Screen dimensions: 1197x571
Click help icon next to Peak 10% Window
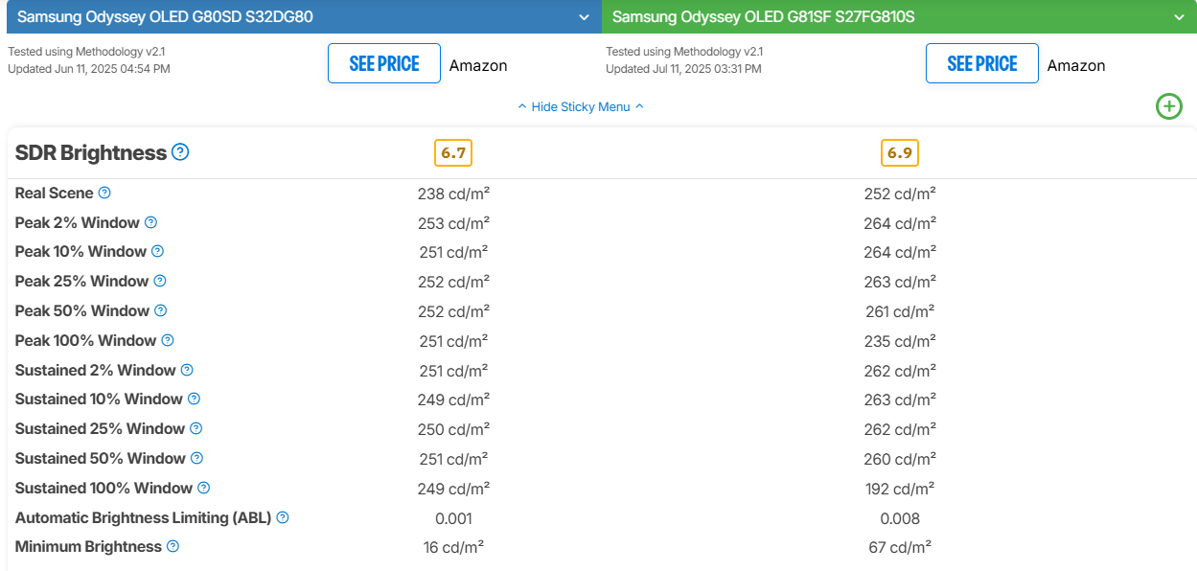click(x=157, y=251)
